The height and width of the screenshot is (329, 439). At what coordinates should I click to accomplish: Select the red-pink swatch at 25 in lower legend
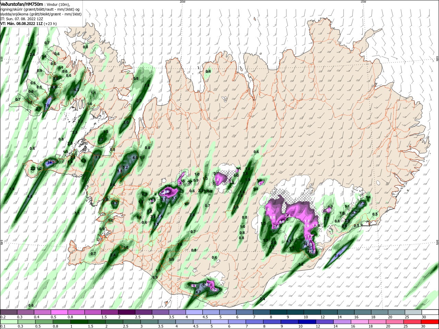coord(412,322)
